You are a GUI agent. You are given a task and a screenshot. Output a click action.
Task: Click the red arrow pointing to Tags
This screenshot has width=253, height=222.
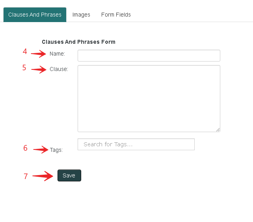41,150
